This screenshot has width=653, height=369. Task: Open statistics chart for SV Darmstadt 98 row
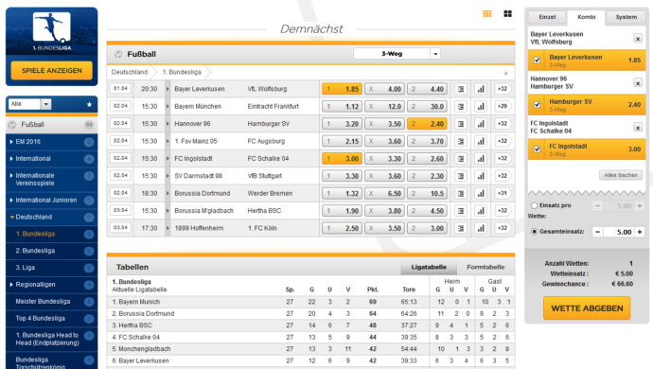pyautogui.click(x=481, y=176)
